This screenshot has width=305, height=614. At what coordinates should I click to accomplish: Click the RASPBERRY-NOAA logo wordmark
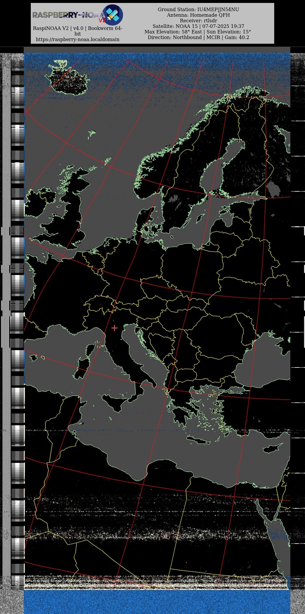tap(69, 16)
